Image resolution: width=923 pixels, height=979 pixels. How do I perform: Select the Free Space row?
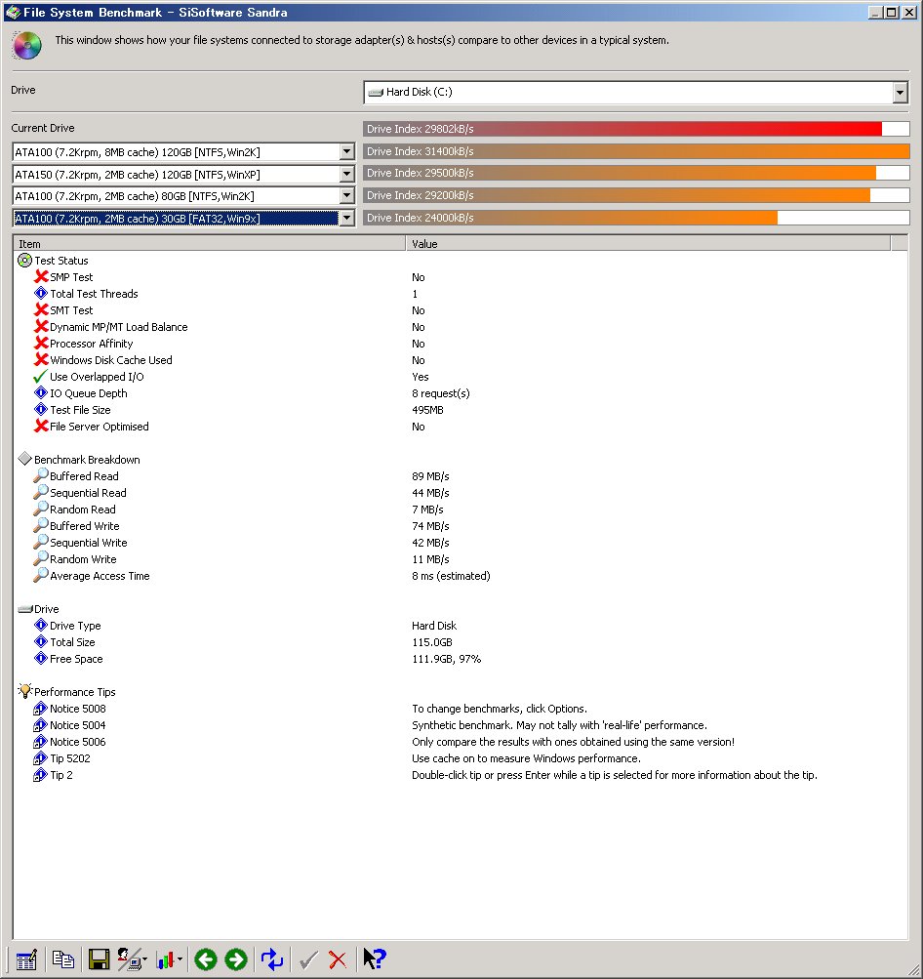460,659
